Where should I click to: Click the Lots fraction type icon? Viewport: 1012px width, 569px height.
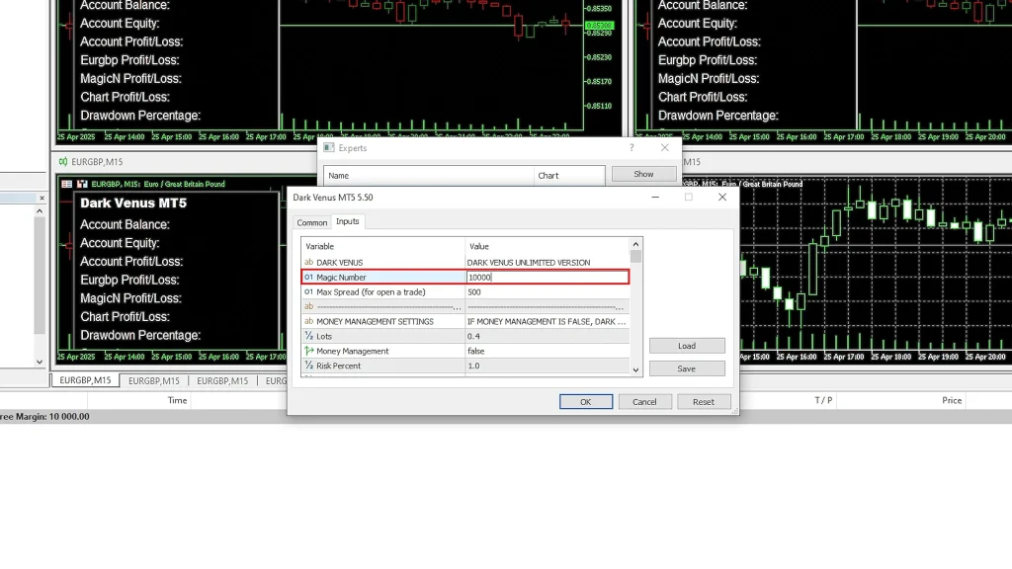click(308, 337)
